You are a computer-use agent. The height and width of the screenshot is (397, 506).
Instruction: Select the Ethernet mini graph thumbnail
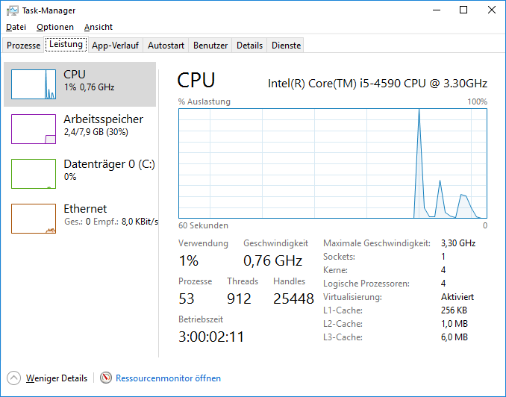point(34,219)
